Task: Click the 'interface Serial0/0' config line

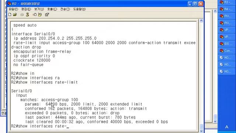Action: (33, 34)
